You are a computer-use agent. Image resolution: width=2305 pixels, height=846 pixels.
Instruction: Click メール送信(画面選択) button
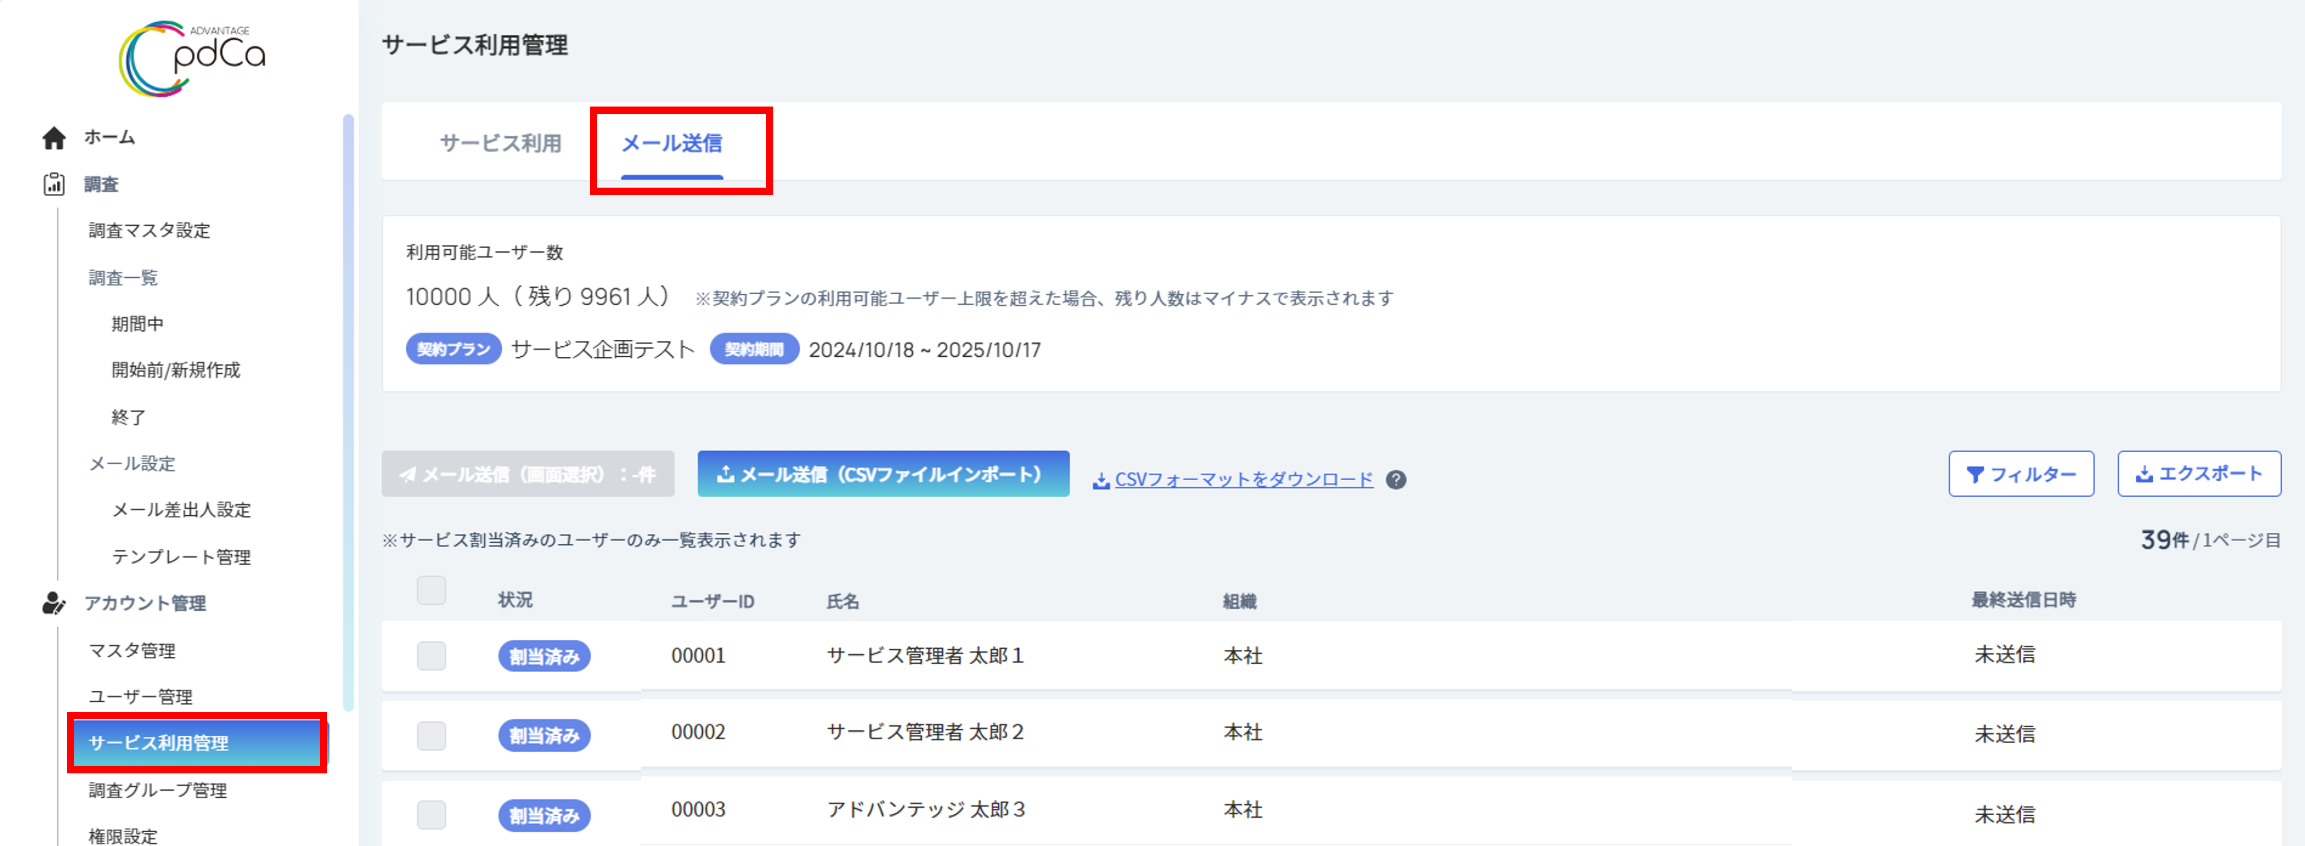pyautogui.click(x=528, y=474)
